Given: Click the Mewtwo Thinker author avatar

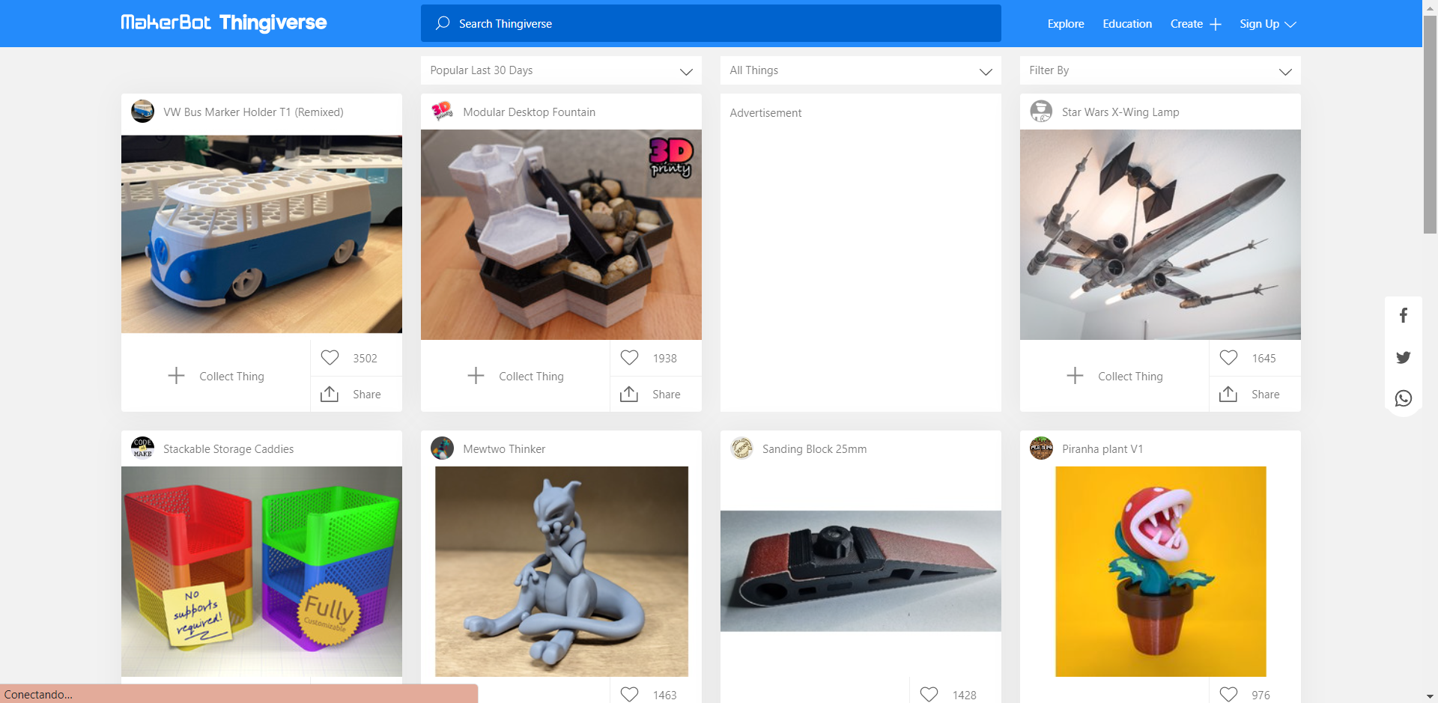Looking at the screenshot, I should [442, 448].
